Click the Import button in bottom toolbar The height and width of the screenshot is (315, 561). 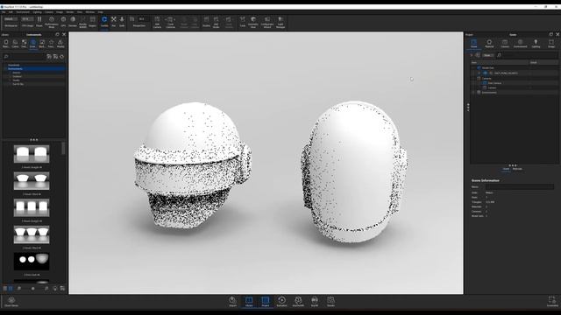point(232,301)
